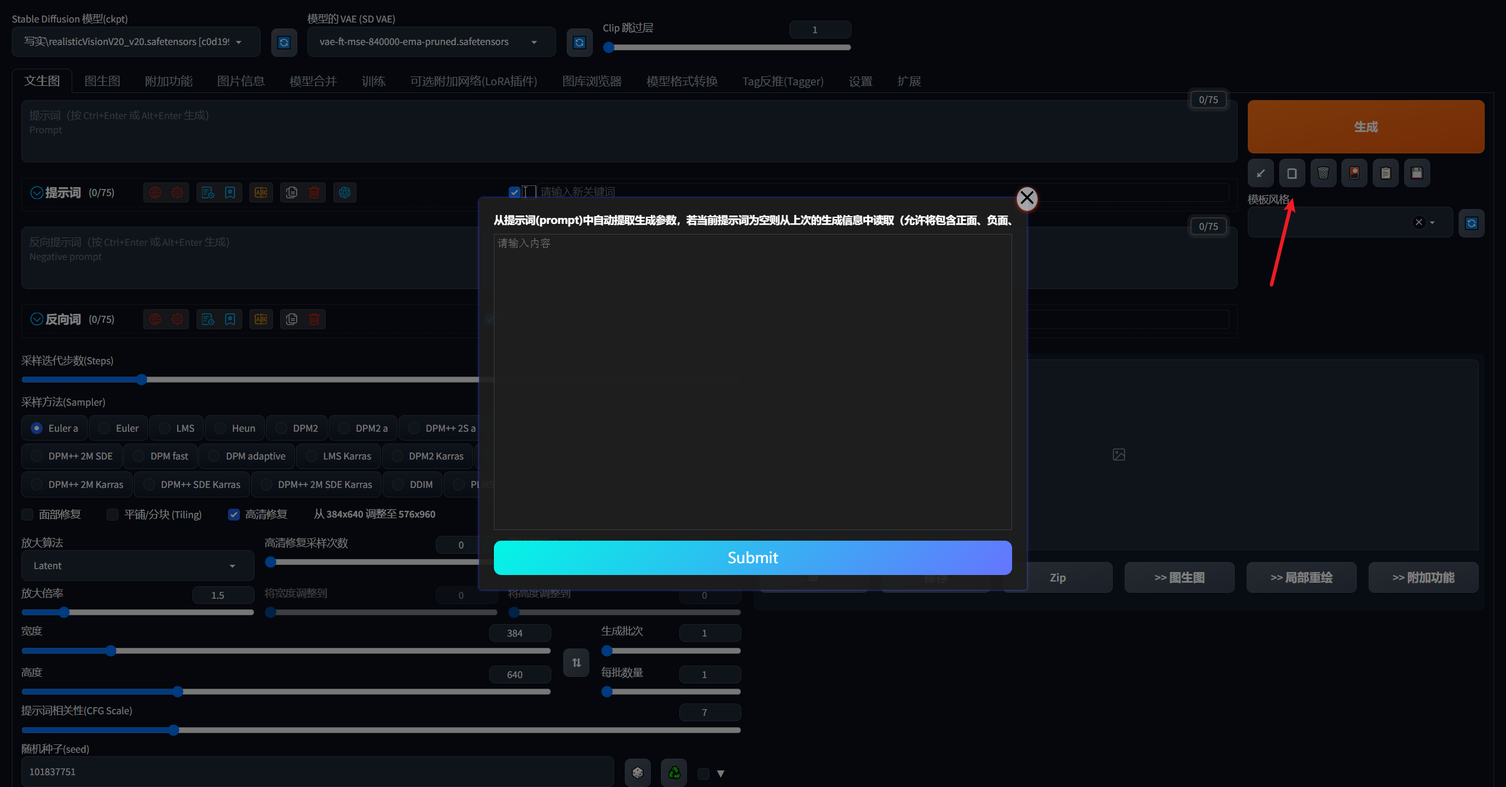Uncheck the 高清修复 checkbox

pos(234,514)
